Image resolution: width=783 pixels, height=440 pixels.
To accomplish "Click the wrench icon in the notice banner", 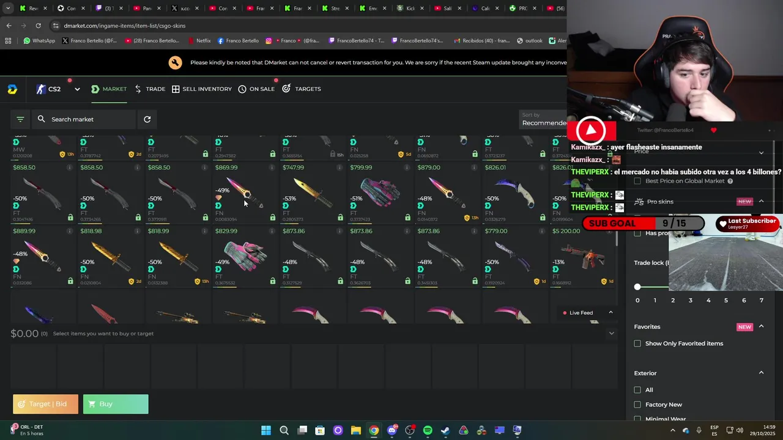I will pyautogui.click(x=176, y=62).
